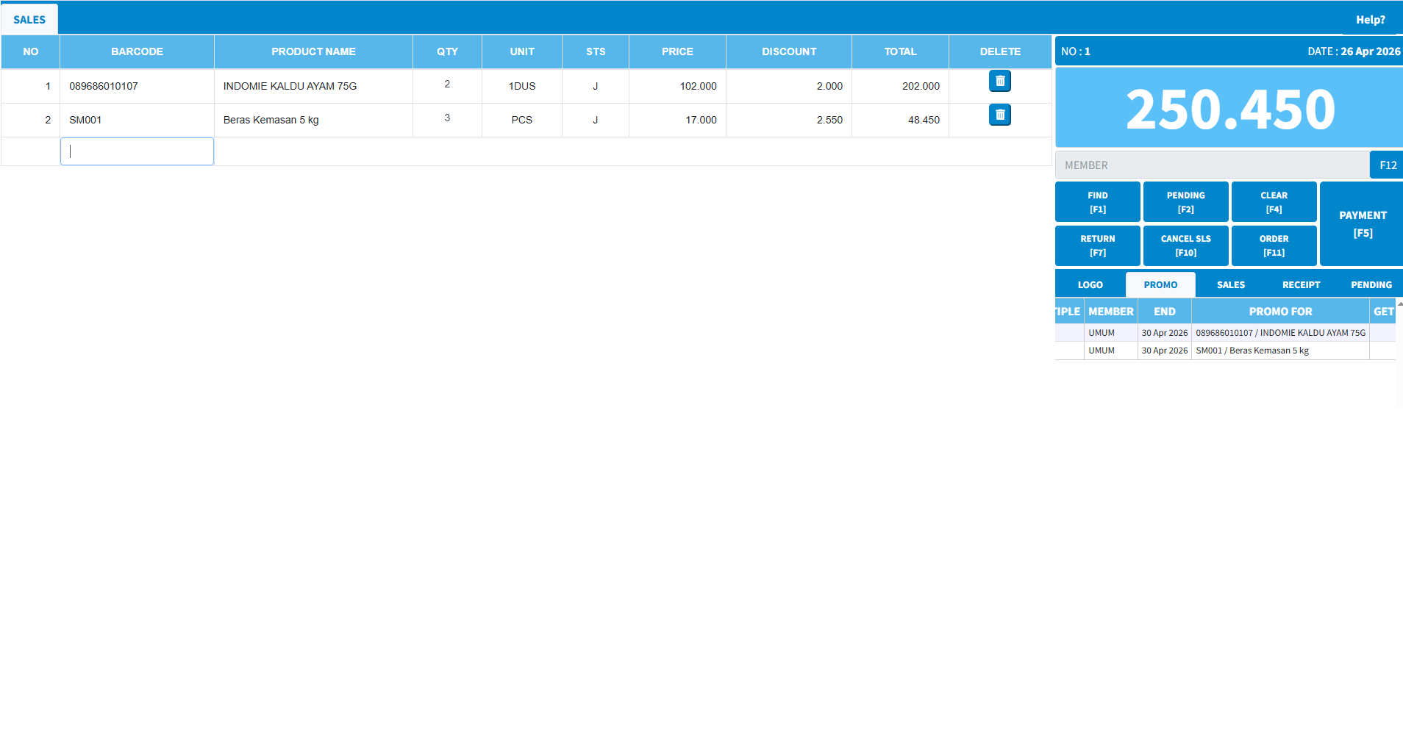This screenshot has height=729, width=1403.
Task: Select promo row SM001 / Beras Kemasan 5 kg
Action: pyautogui.click(x=1225, y=351)
